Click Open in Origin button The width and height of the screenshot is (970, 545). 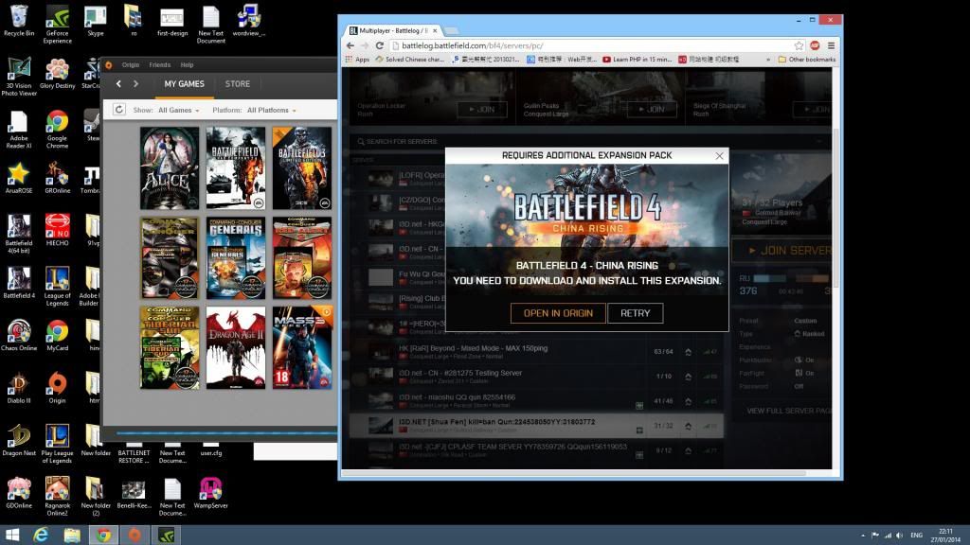click(x=558, y=313)
